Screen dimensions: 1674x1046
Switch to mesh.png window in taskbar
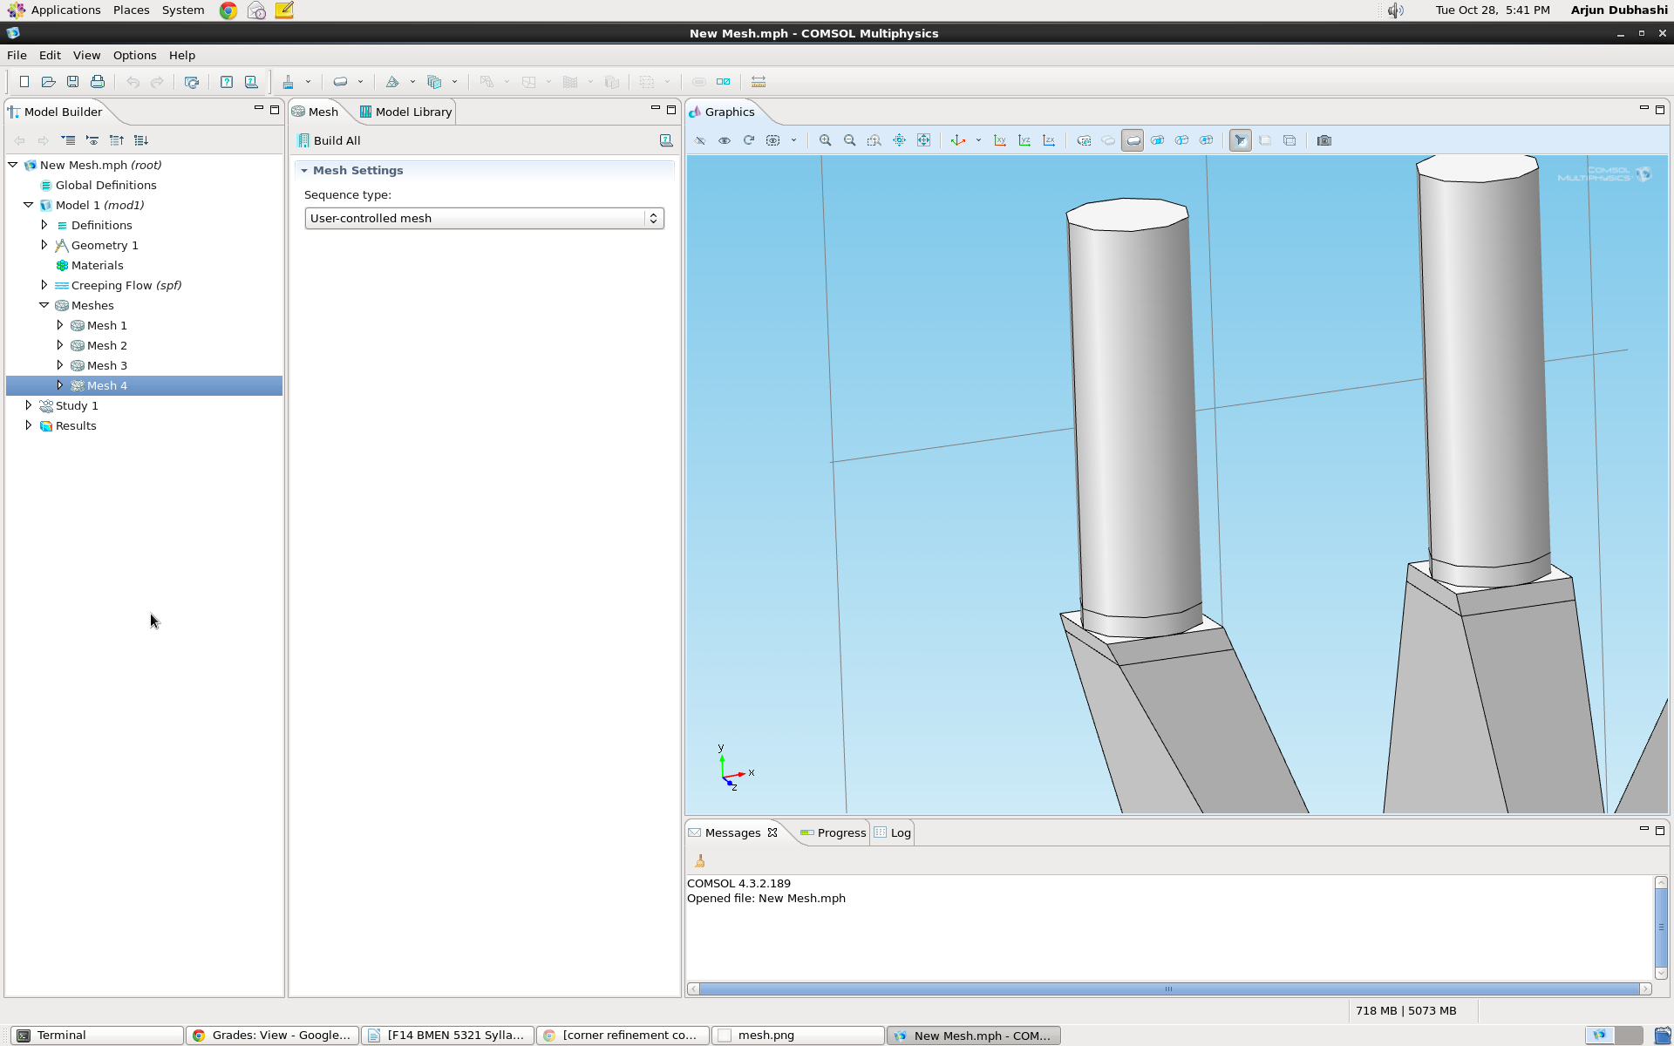798,1036
